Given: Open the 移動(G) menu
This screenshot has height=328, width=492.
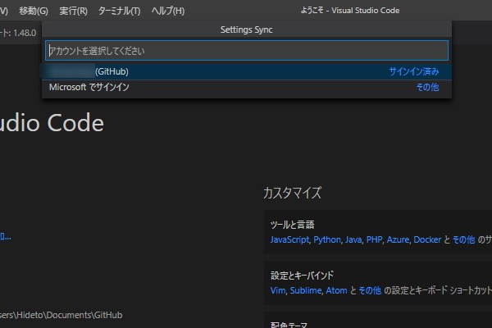Looking at the screenshot, I should 34,11.
